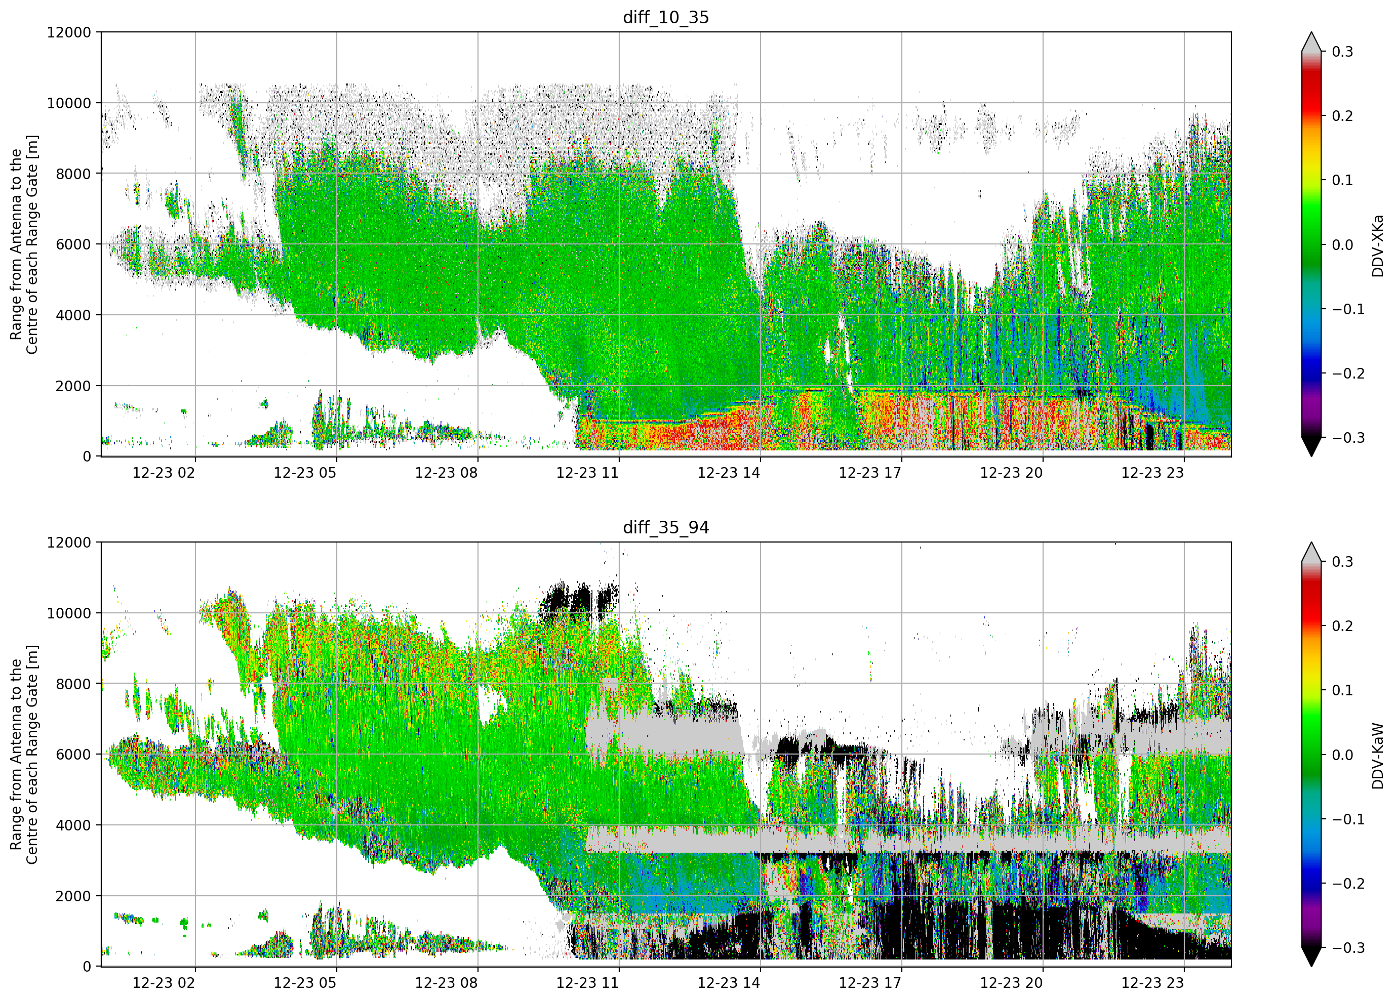Image resolution: width=1395 pixels, height=1001 pixels.
Task: Click the diff_35_94 plot title
Action: coord(665,527)
